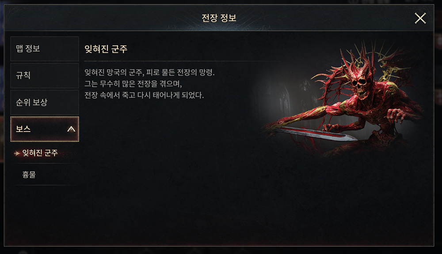Open the 맵 정보 tab
This screenshot has width=442, height=254.
[45, 49]
